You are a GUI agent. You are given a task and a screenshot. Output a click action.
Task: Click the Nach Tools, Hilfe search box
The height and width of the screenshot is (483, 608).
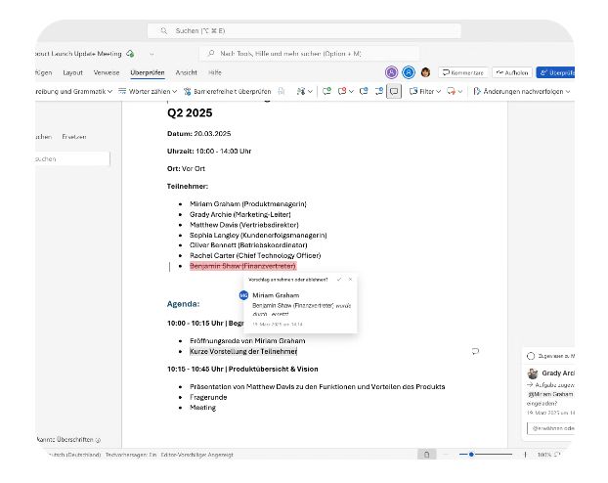(x=309, y=54)
